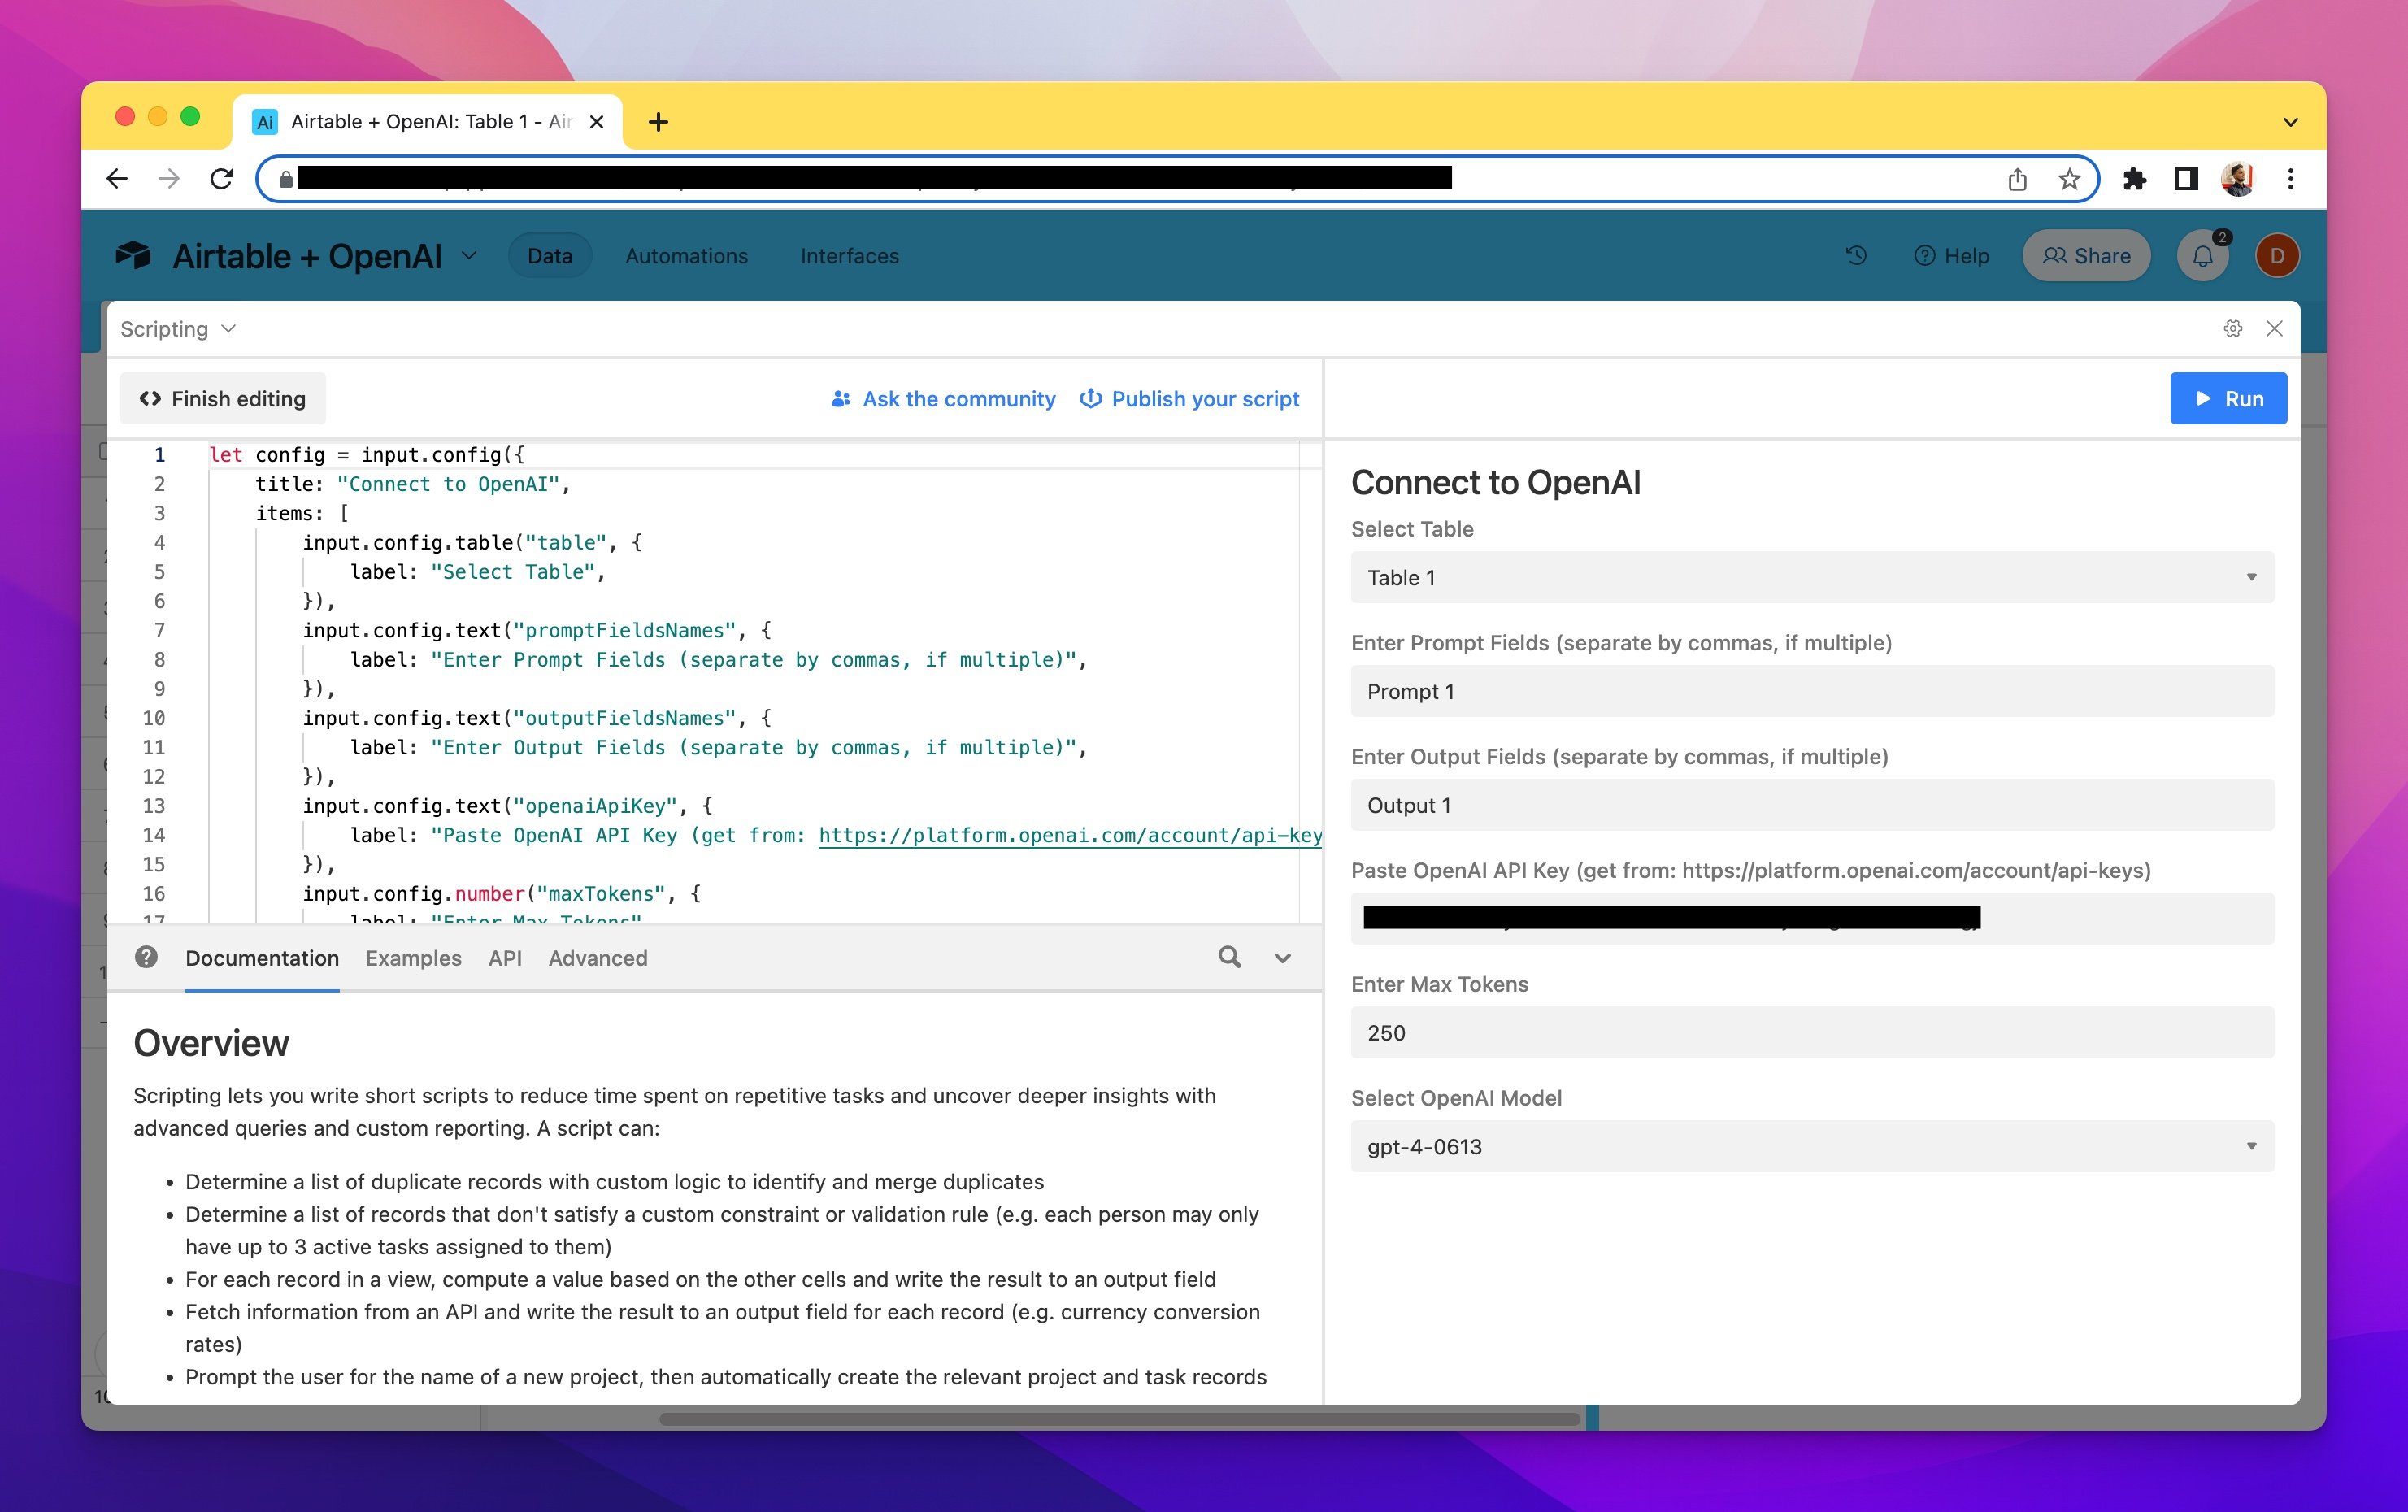The width and height of the screenshot is (2408, 1512).
Task: Open browser extensions puzzle icon
Action: [2134, 179]
